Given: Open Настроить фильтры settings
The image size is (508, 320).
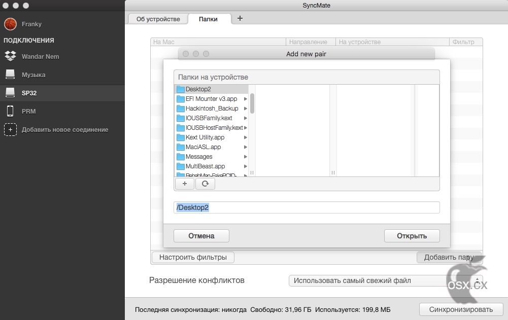Looking at the screenshot, I should [x=193, y=257].
